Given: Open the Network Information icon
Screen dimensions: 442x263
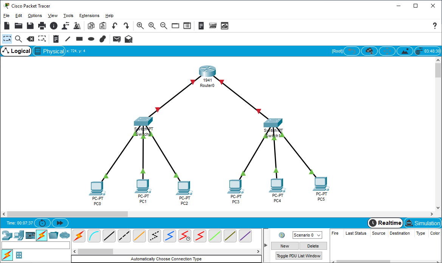Looking at the screenshot, I should [54, 26].
